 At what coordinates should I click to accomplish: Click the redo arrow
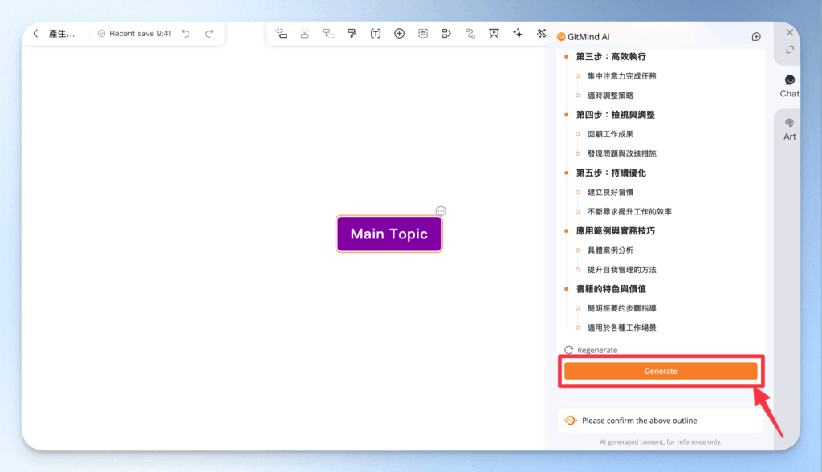(210, 33)
